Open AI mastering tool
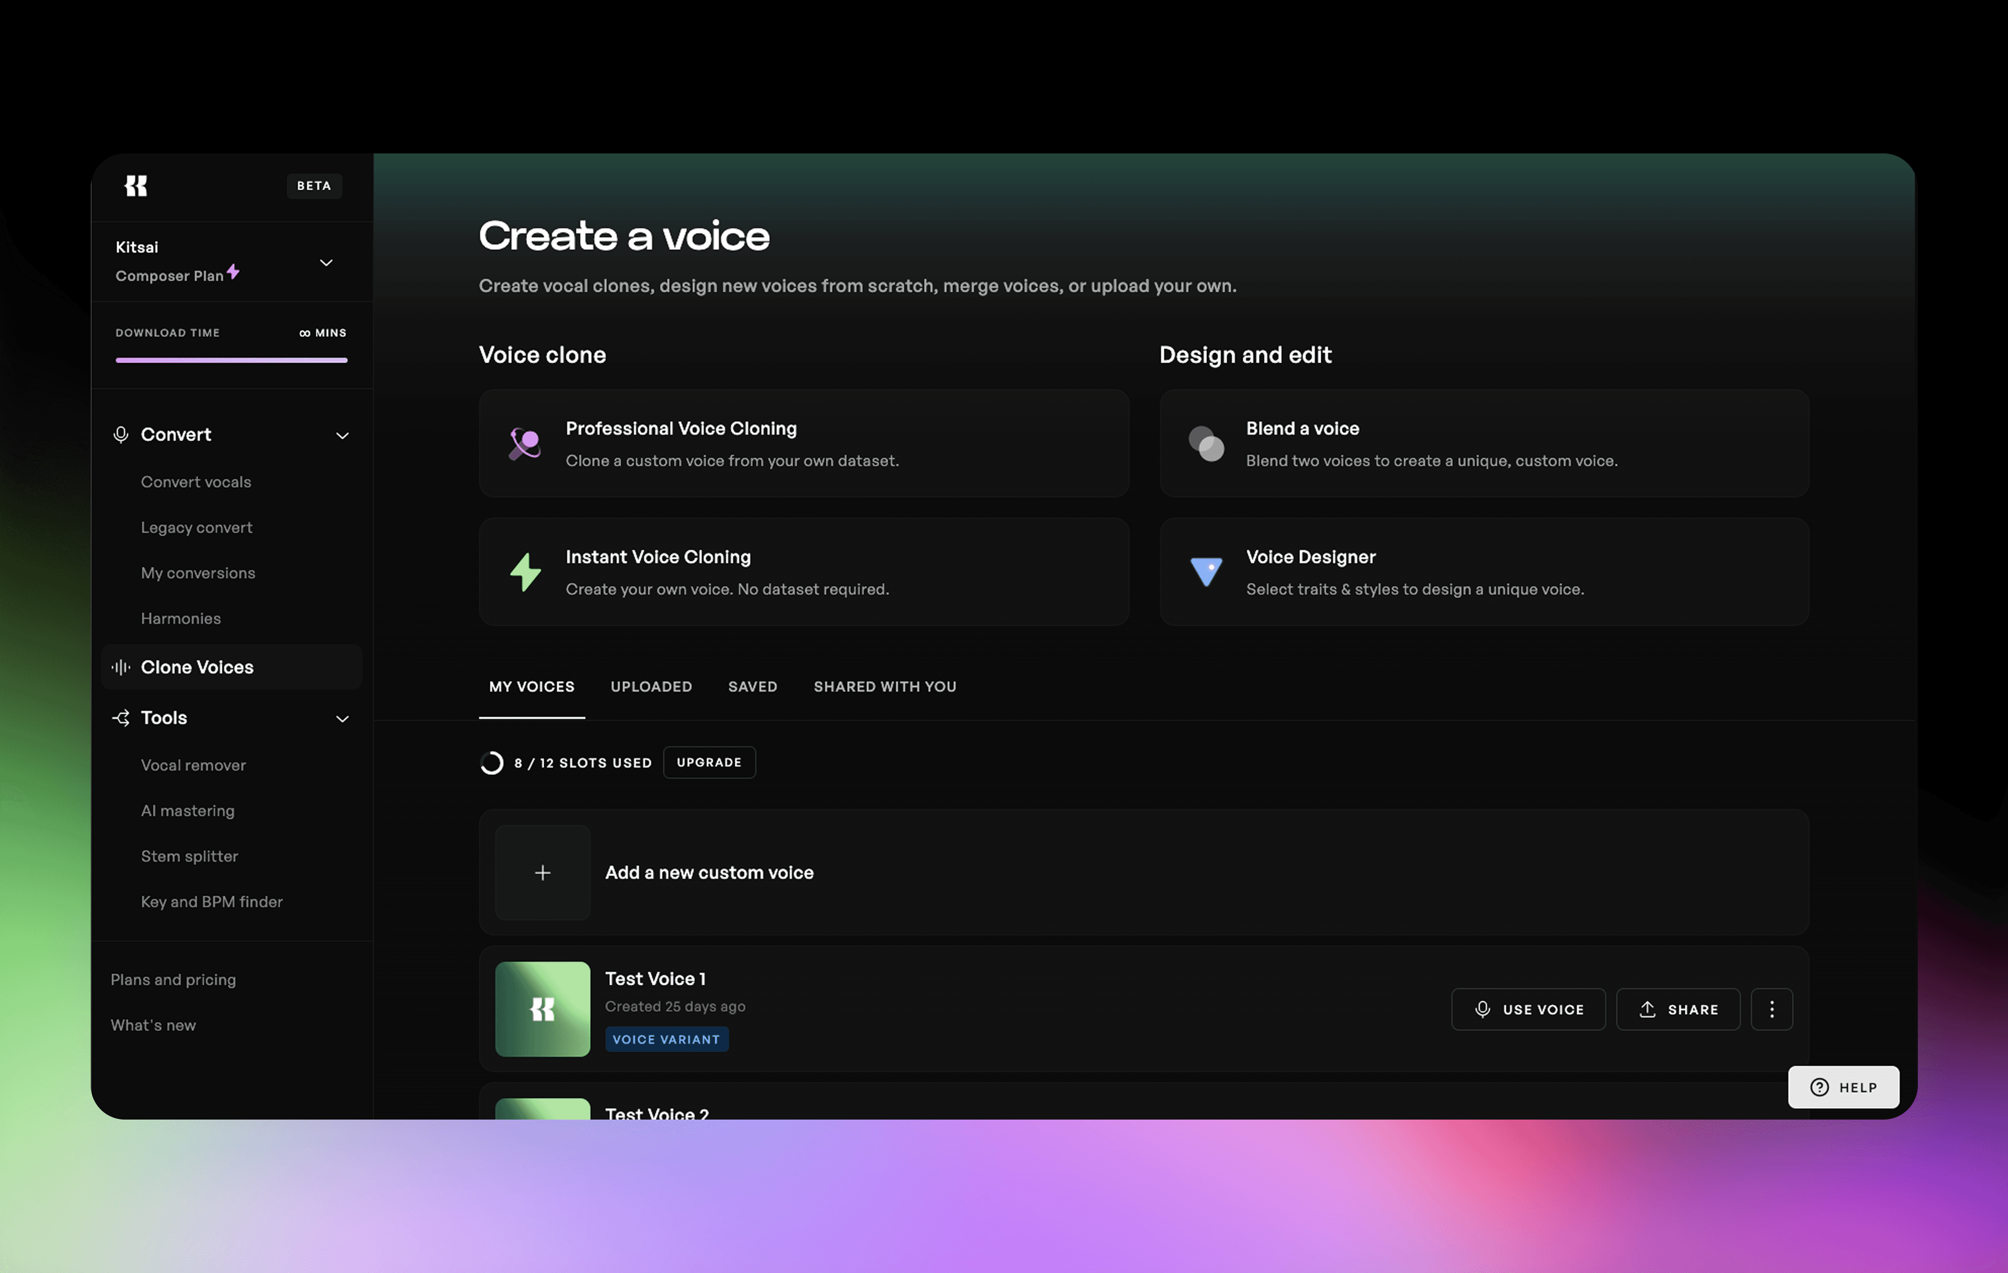 188,811
